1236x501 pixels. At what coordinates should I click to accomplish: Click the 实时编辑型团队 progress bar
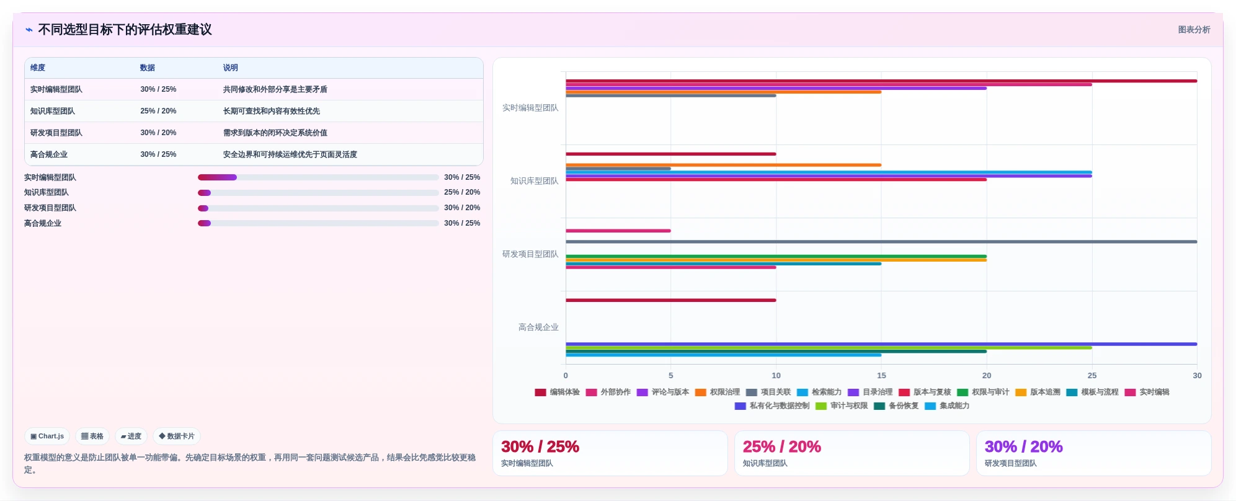click(318, 177)
